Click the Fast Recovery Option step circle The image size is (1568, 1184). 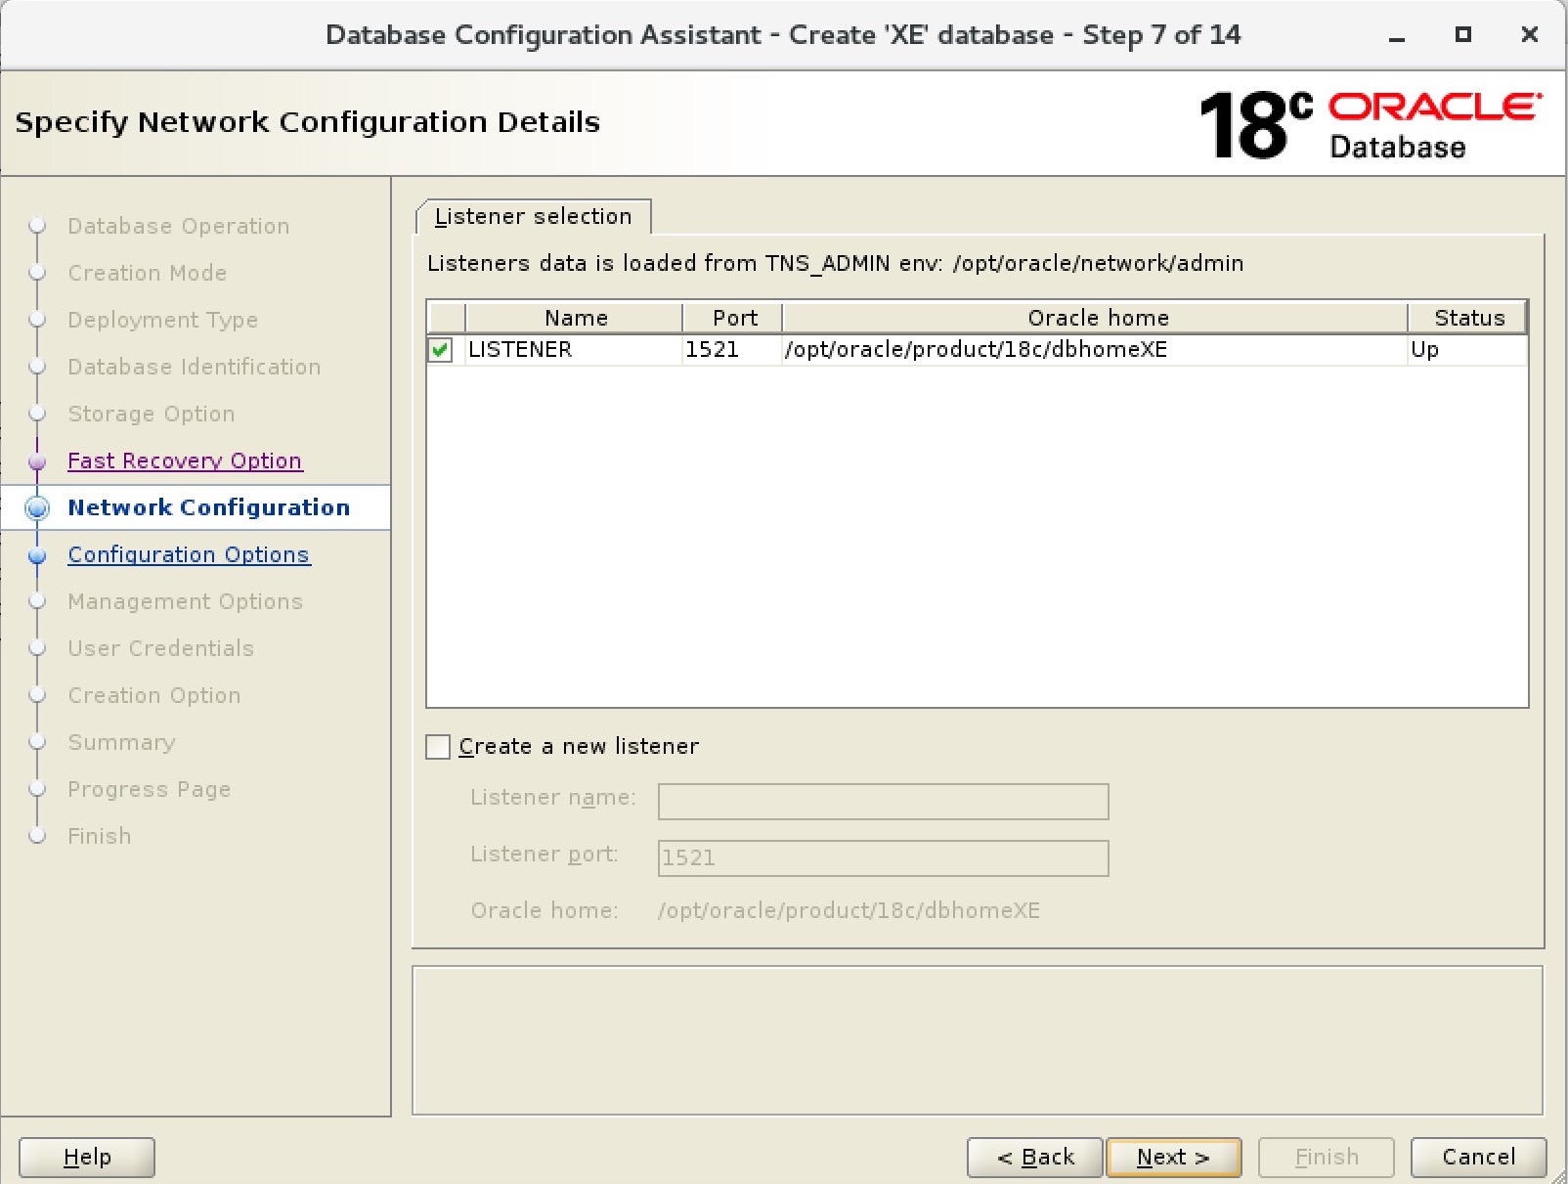pyautogui.click(x=37, y=460)
